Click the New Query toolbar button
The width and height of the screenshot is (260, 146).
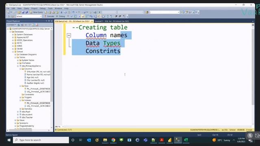[36, 12]
